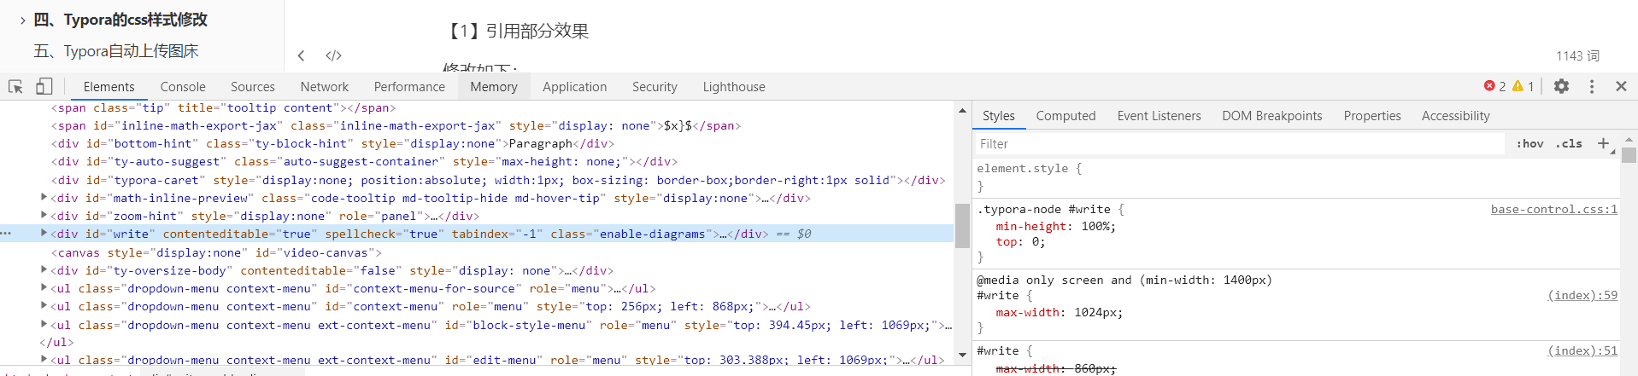The width and height of the screenshot is (1638, 376).
Task: Click the 【1】引用部分效果 heading text
Action: pyautogui.click(x=516, y=31)
